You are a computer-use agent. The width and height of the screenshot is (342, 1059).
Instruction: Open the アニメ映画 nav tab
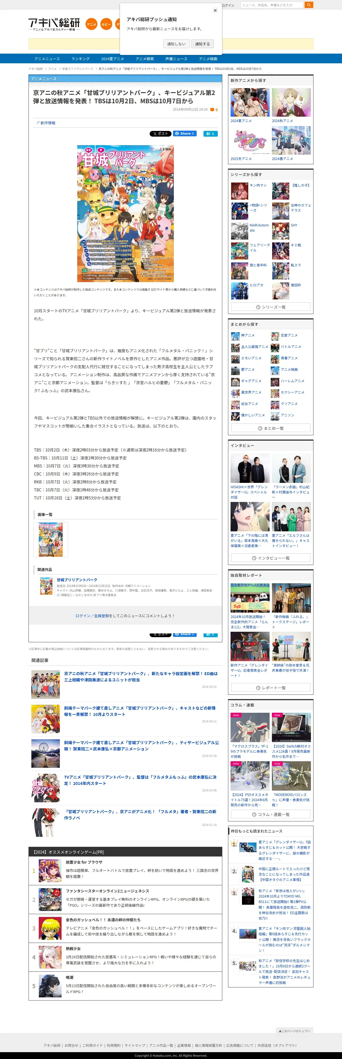point(208,59)
